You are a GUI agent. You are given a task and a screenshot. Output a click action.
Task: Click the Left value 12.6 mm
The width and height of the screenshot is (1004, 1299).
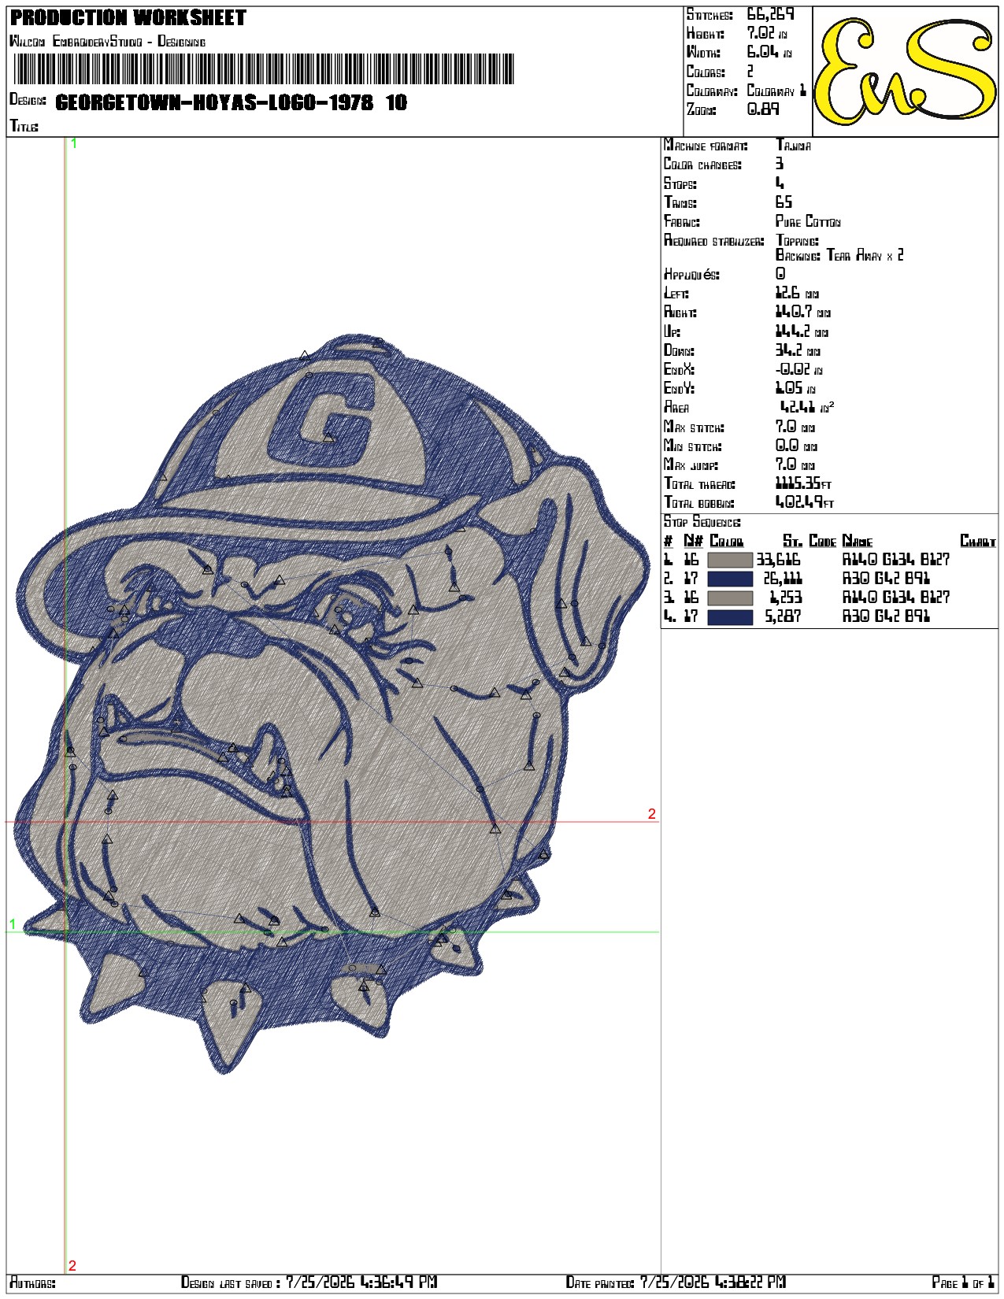click(x=797, y=293)
